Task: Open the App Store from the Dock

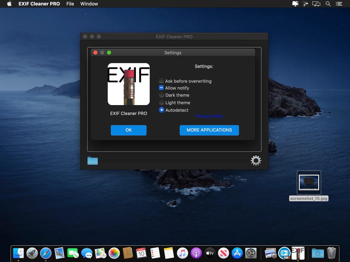Action: click(x=237, y=253)
